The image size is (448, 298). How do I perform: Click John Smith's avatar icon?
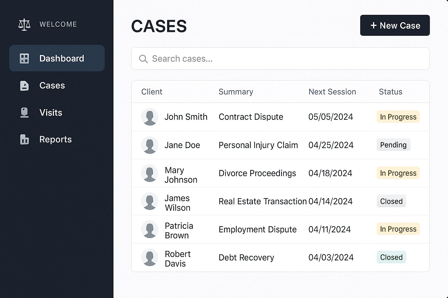click(x=150, y=117)
